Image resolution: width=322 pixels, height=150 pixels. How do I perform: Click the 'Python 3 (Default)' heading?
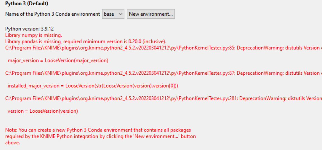[27, 4]
